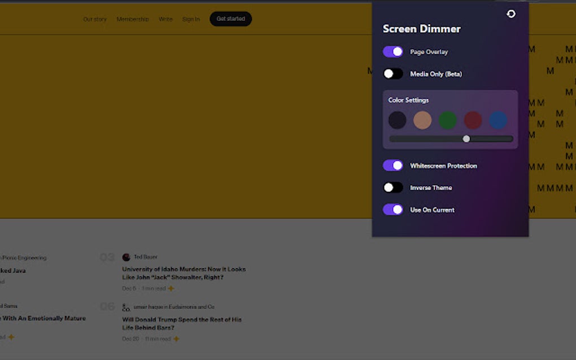
Task: Enable the Inverse Theme toggle
Action: (392, 187)
